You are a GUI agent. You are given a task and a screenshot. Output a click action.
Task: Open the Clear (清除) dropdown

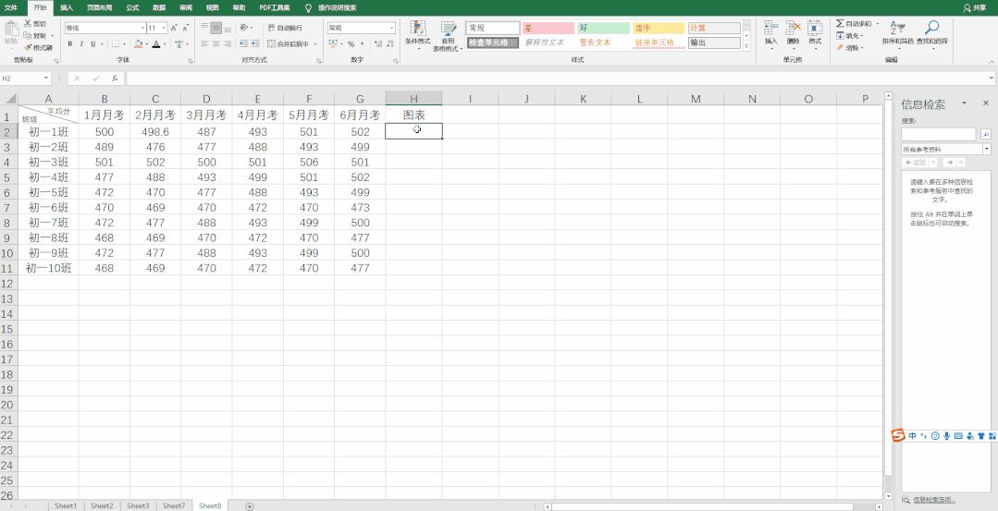point(851,48)
